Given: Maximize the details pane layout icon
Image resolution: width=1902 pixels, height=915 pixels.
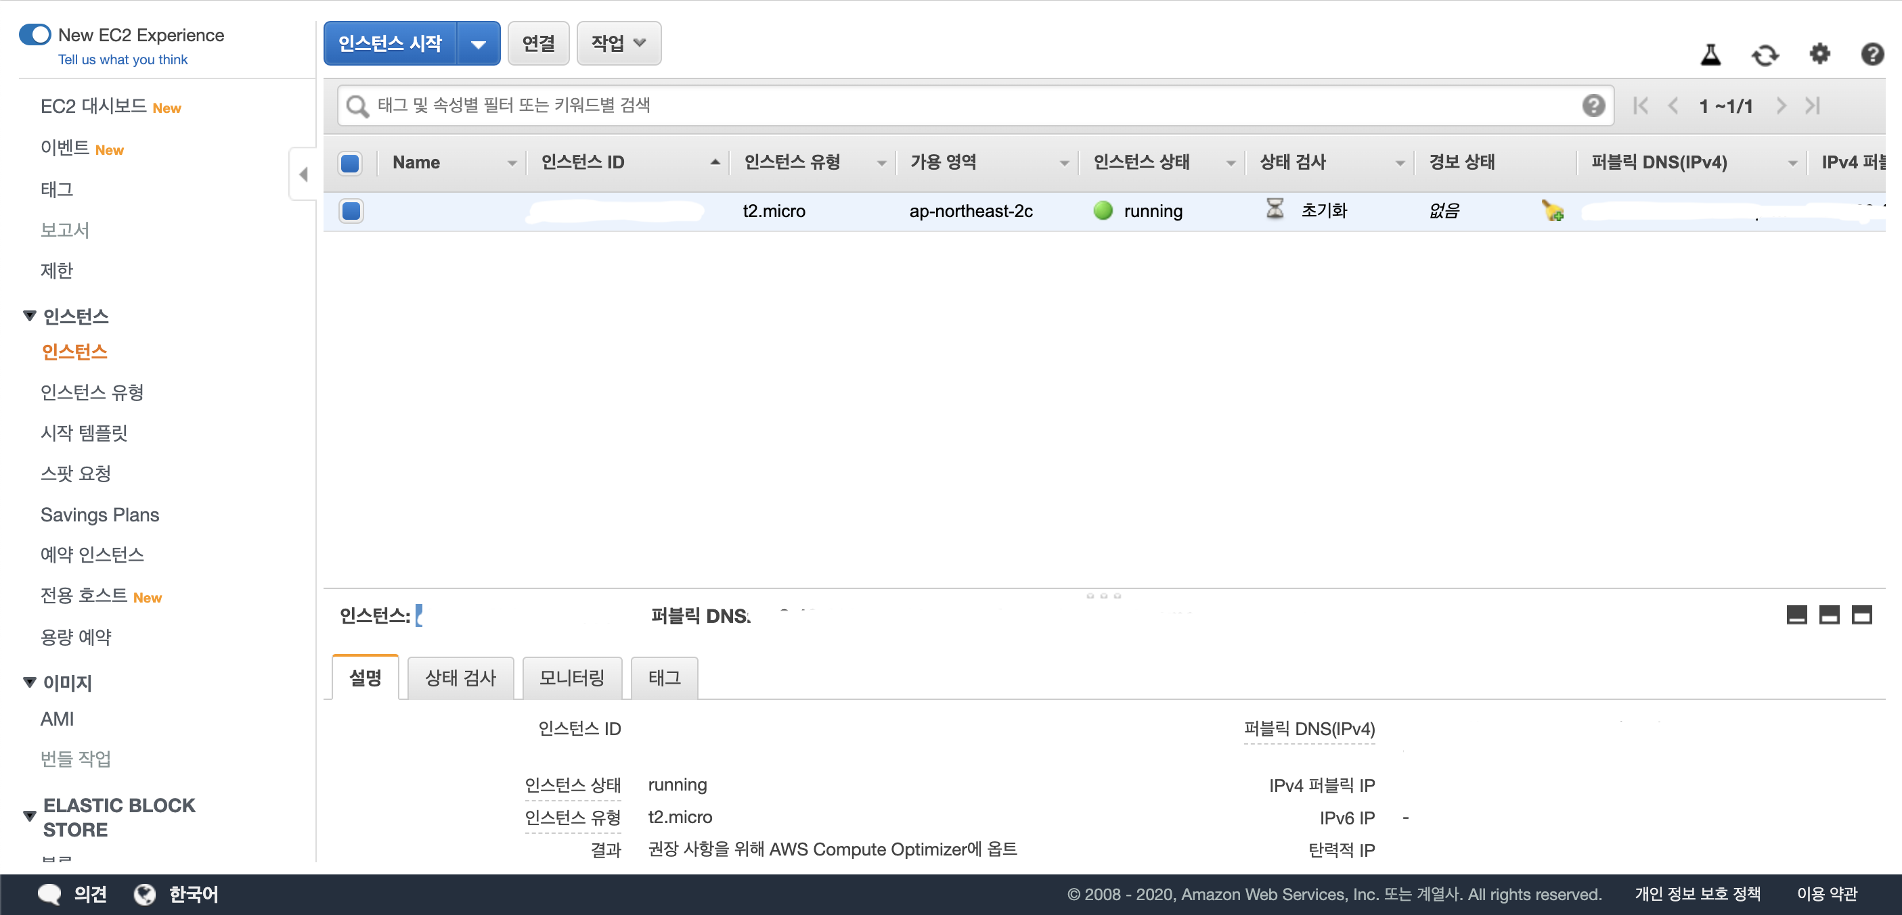Looking at the screenshot, I should [1861, 615].
